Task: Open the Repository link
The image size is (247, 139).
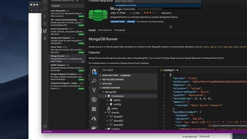Action: pos(166,13)
